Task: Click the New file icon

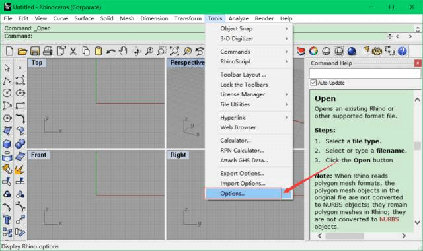Action: click(x=9, y=51)
